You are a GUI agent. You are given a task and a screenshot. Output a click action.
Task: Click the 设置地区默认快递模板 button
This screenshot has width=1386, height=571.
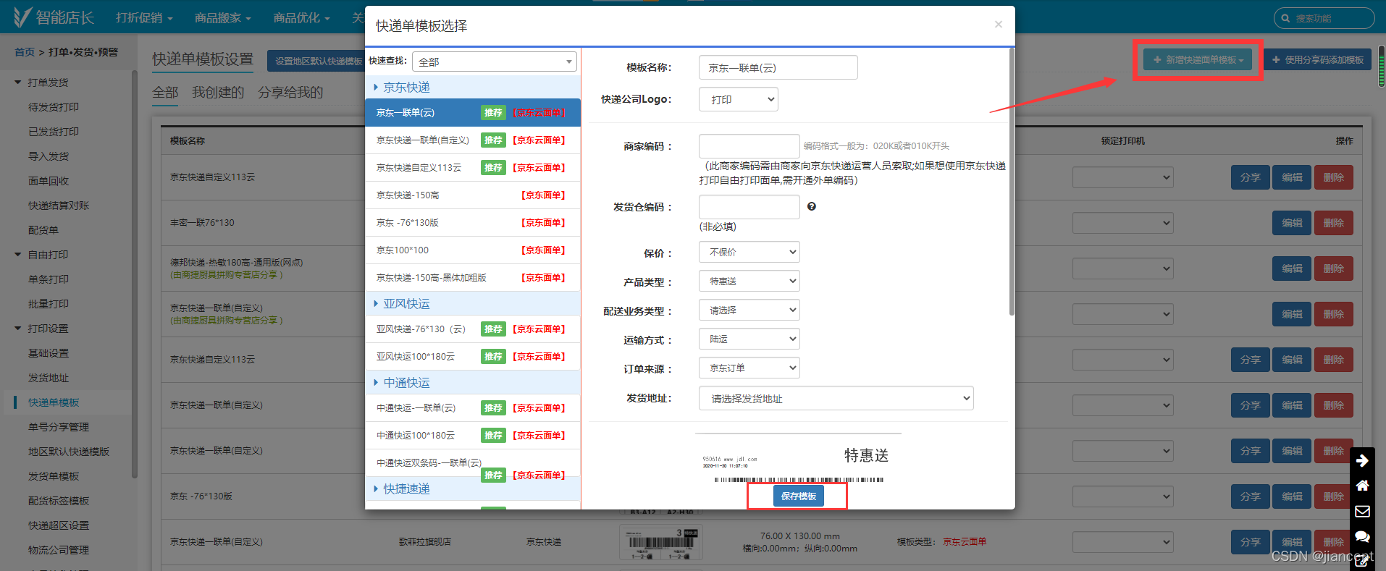tap(316, 61)
